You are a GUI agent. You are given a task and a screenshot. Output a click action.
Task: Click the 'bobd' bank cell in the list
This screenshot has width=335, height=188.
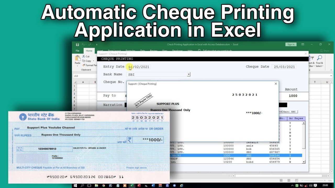click(250, 162)
